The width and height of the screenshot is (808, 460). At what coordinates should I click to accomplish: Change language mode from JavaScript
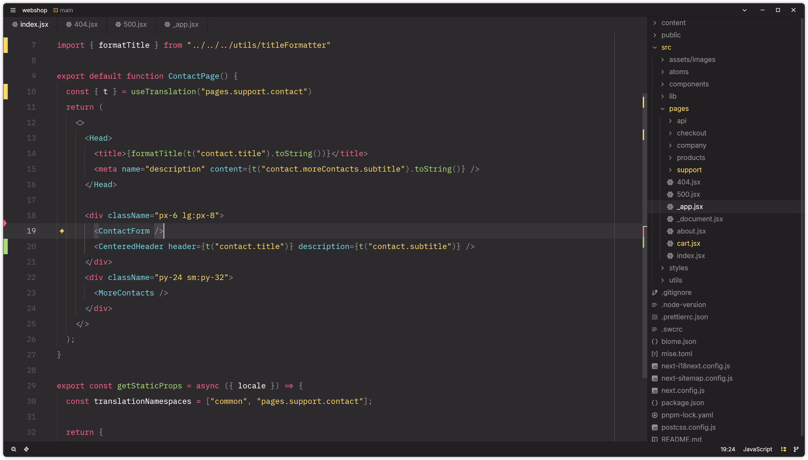(757, 449)
